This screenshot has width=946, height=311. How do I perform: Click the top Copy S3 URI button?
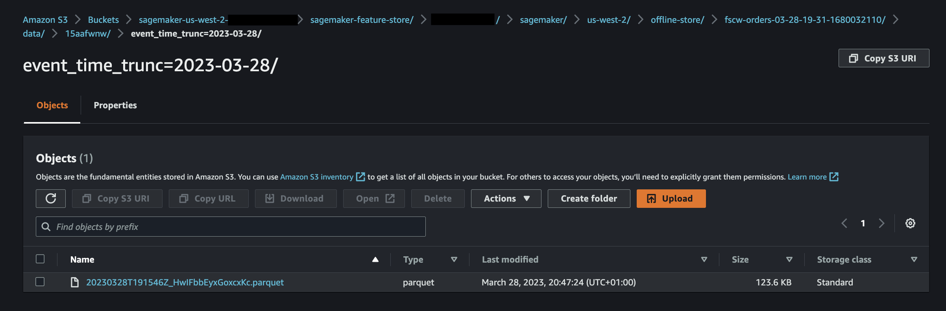point(884,58)
